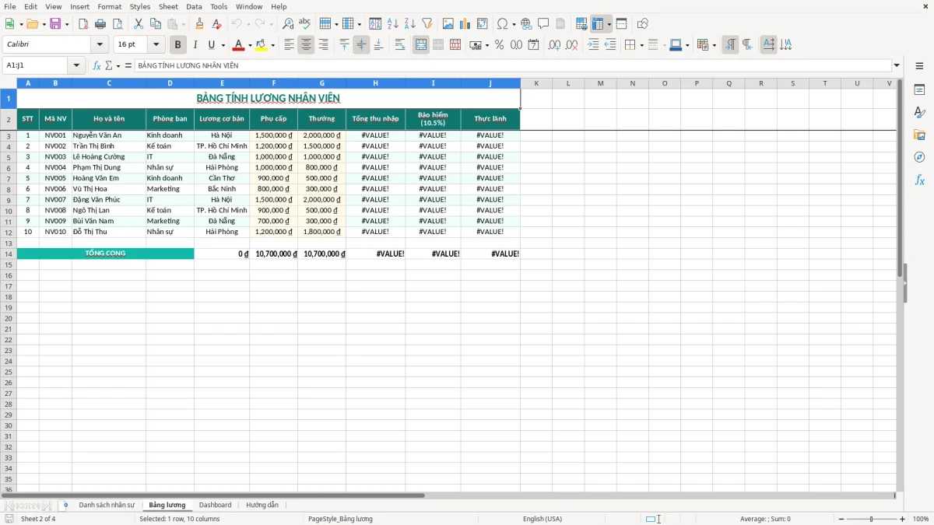
Task: Open Find & Replace via its icon
Action: (288, 24)
